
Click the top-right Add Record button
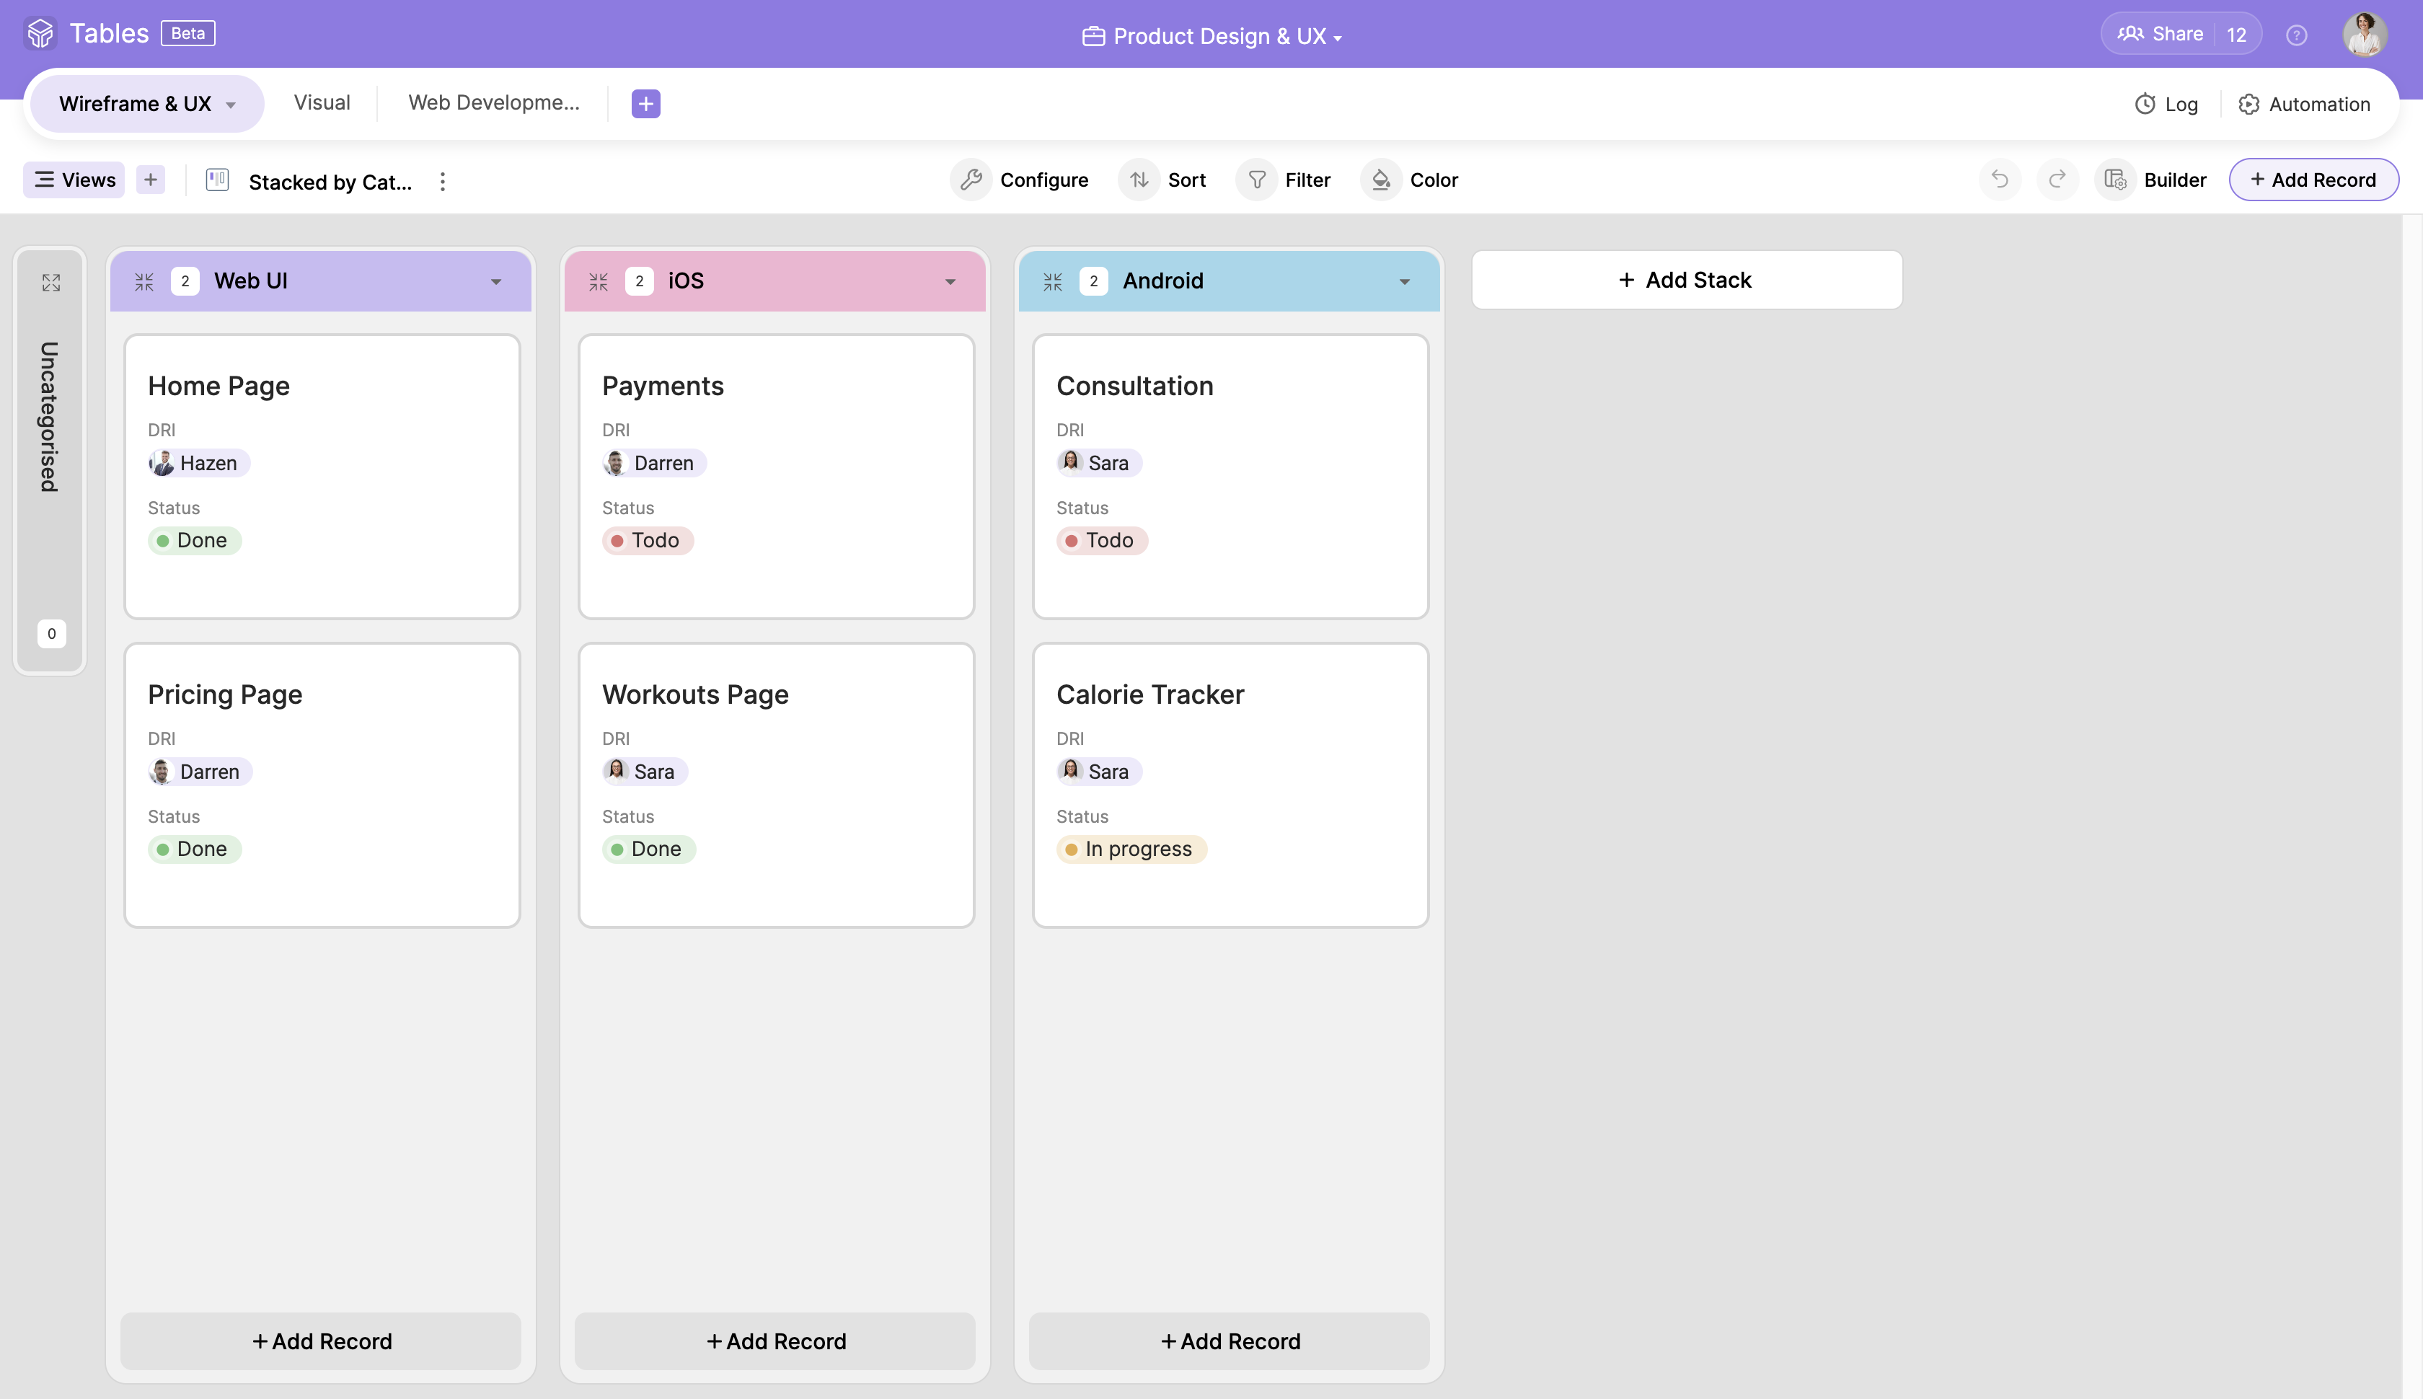(2313, 180)
